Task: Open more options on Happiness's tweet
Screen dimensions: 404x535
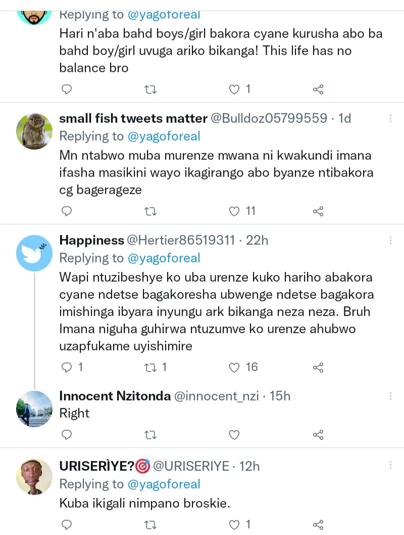Action: 390,241
